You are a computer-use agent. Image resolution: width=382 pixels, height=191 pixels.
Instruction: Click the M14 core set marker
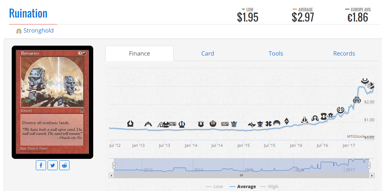[172, 124]
